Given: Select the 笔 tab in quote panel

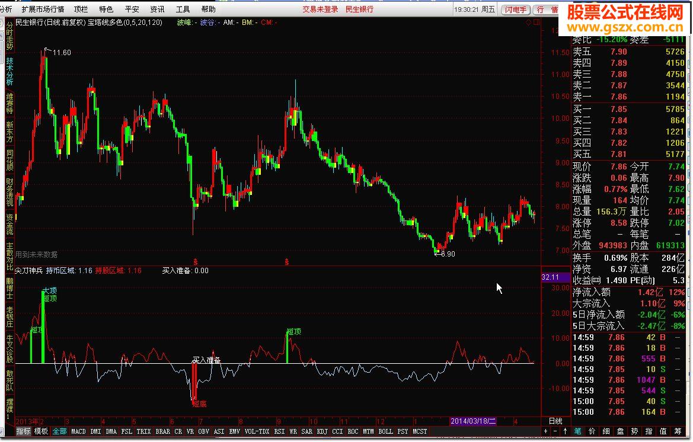Looking at the screenshot, I should [x=577, y=431].
